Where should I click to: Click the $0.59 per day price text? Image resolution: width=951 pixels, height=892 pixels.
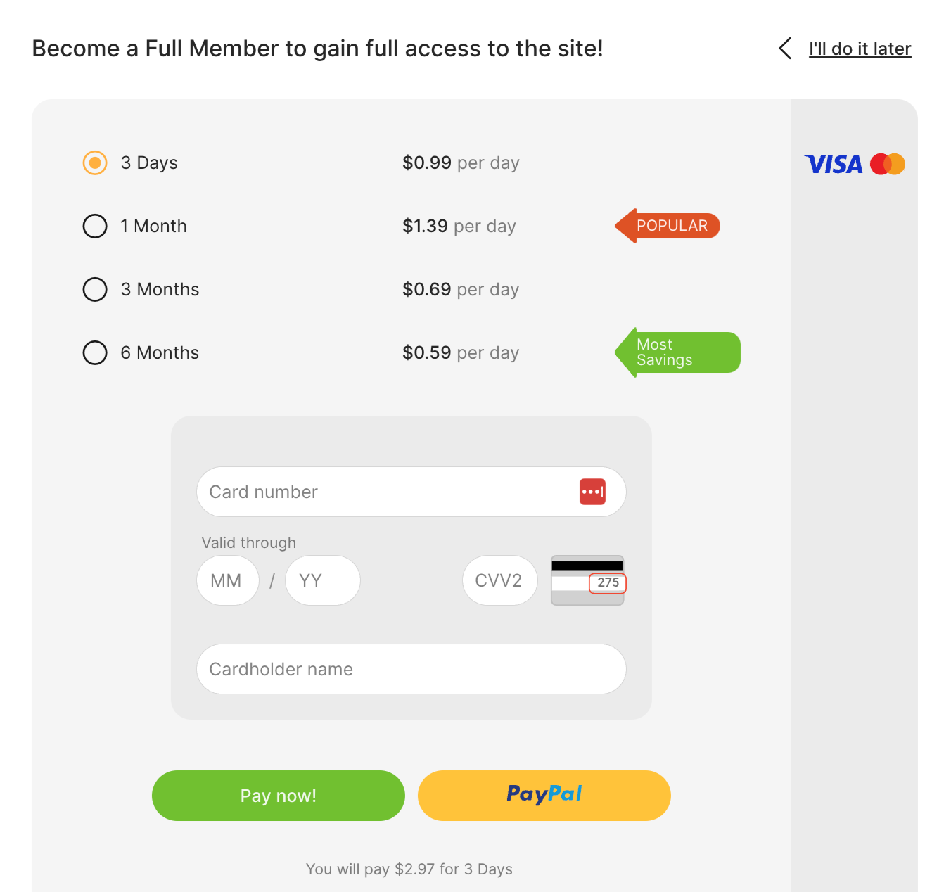click(x=460, y=352)
